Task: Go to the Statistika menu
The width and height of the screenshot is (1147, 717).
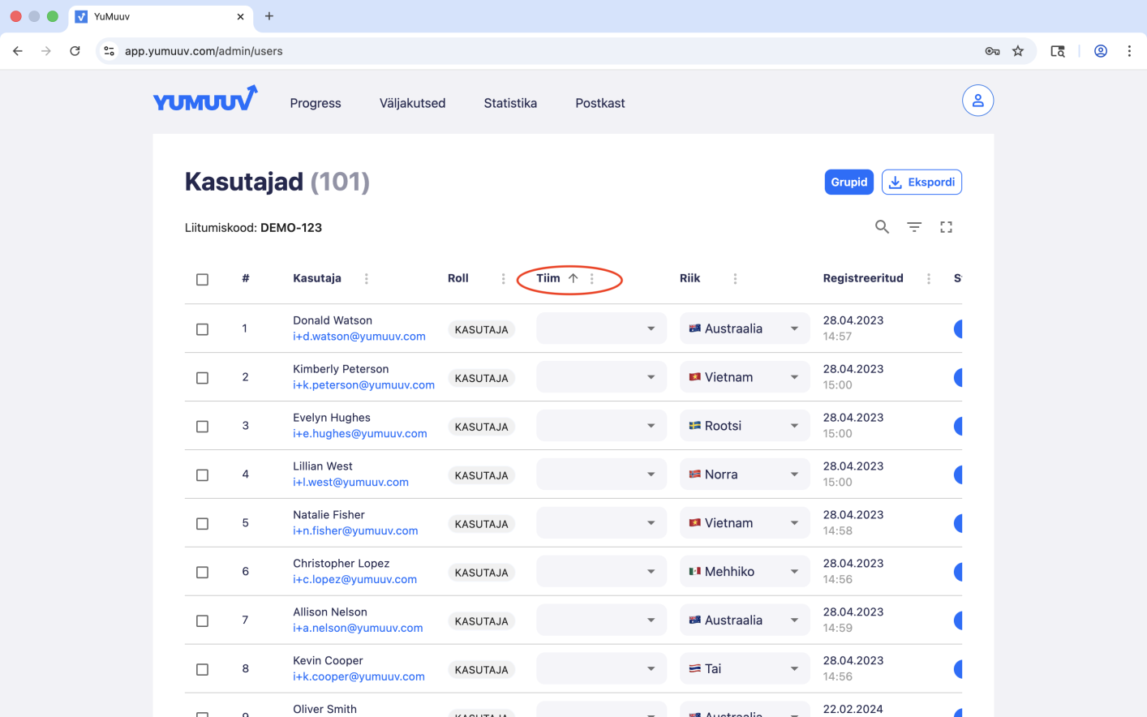Action: pyautogui.click(x=510, y=103)
